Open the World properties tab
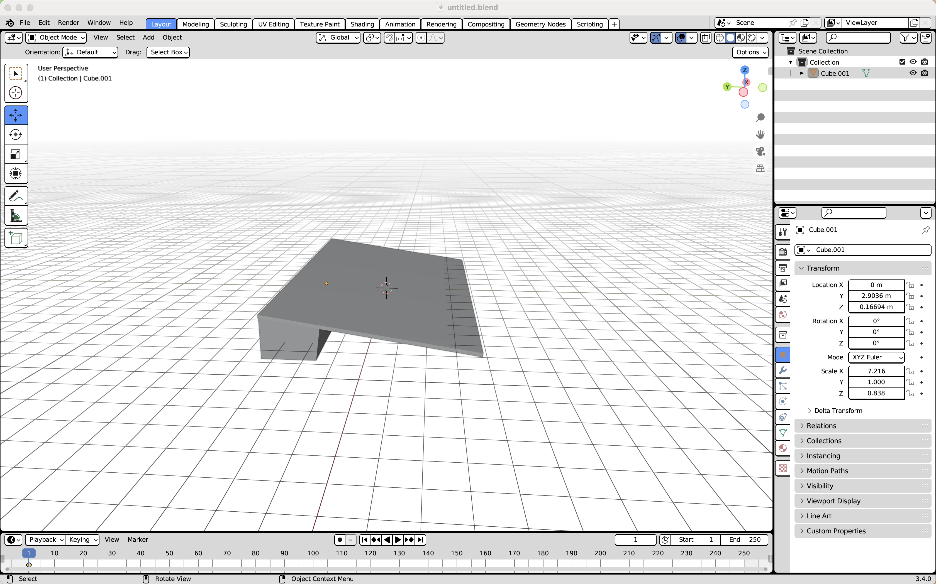The height and width of the screenshot is (584, 936). point(783,314)
